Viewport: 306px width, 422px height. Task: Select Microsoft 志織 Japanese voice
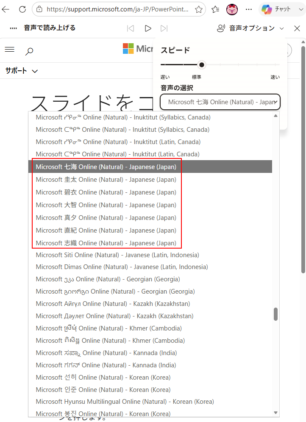tap(150, 243)
